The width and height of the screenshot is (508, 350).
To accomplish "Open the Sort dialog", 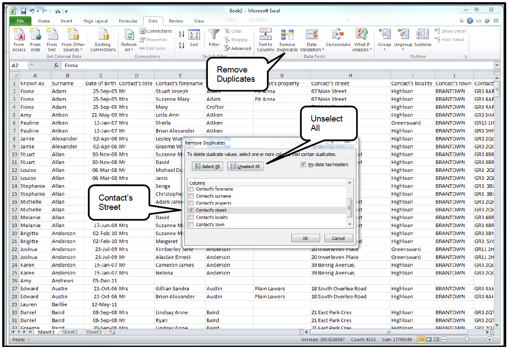I will [x=194, y=38].
